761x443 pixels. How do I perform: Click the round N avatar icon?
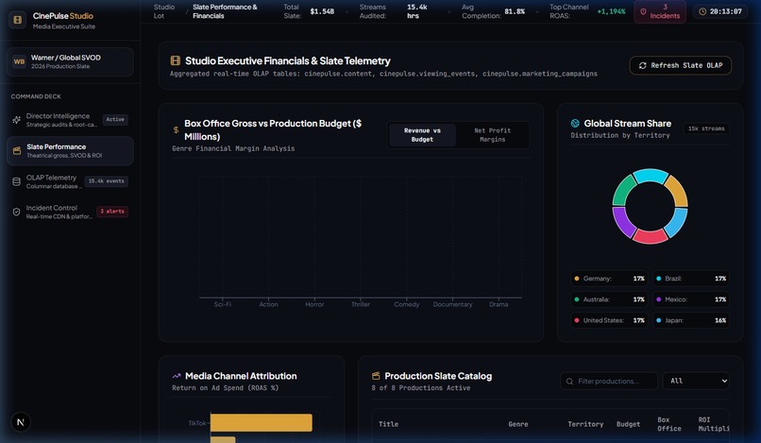click(21, 422)
